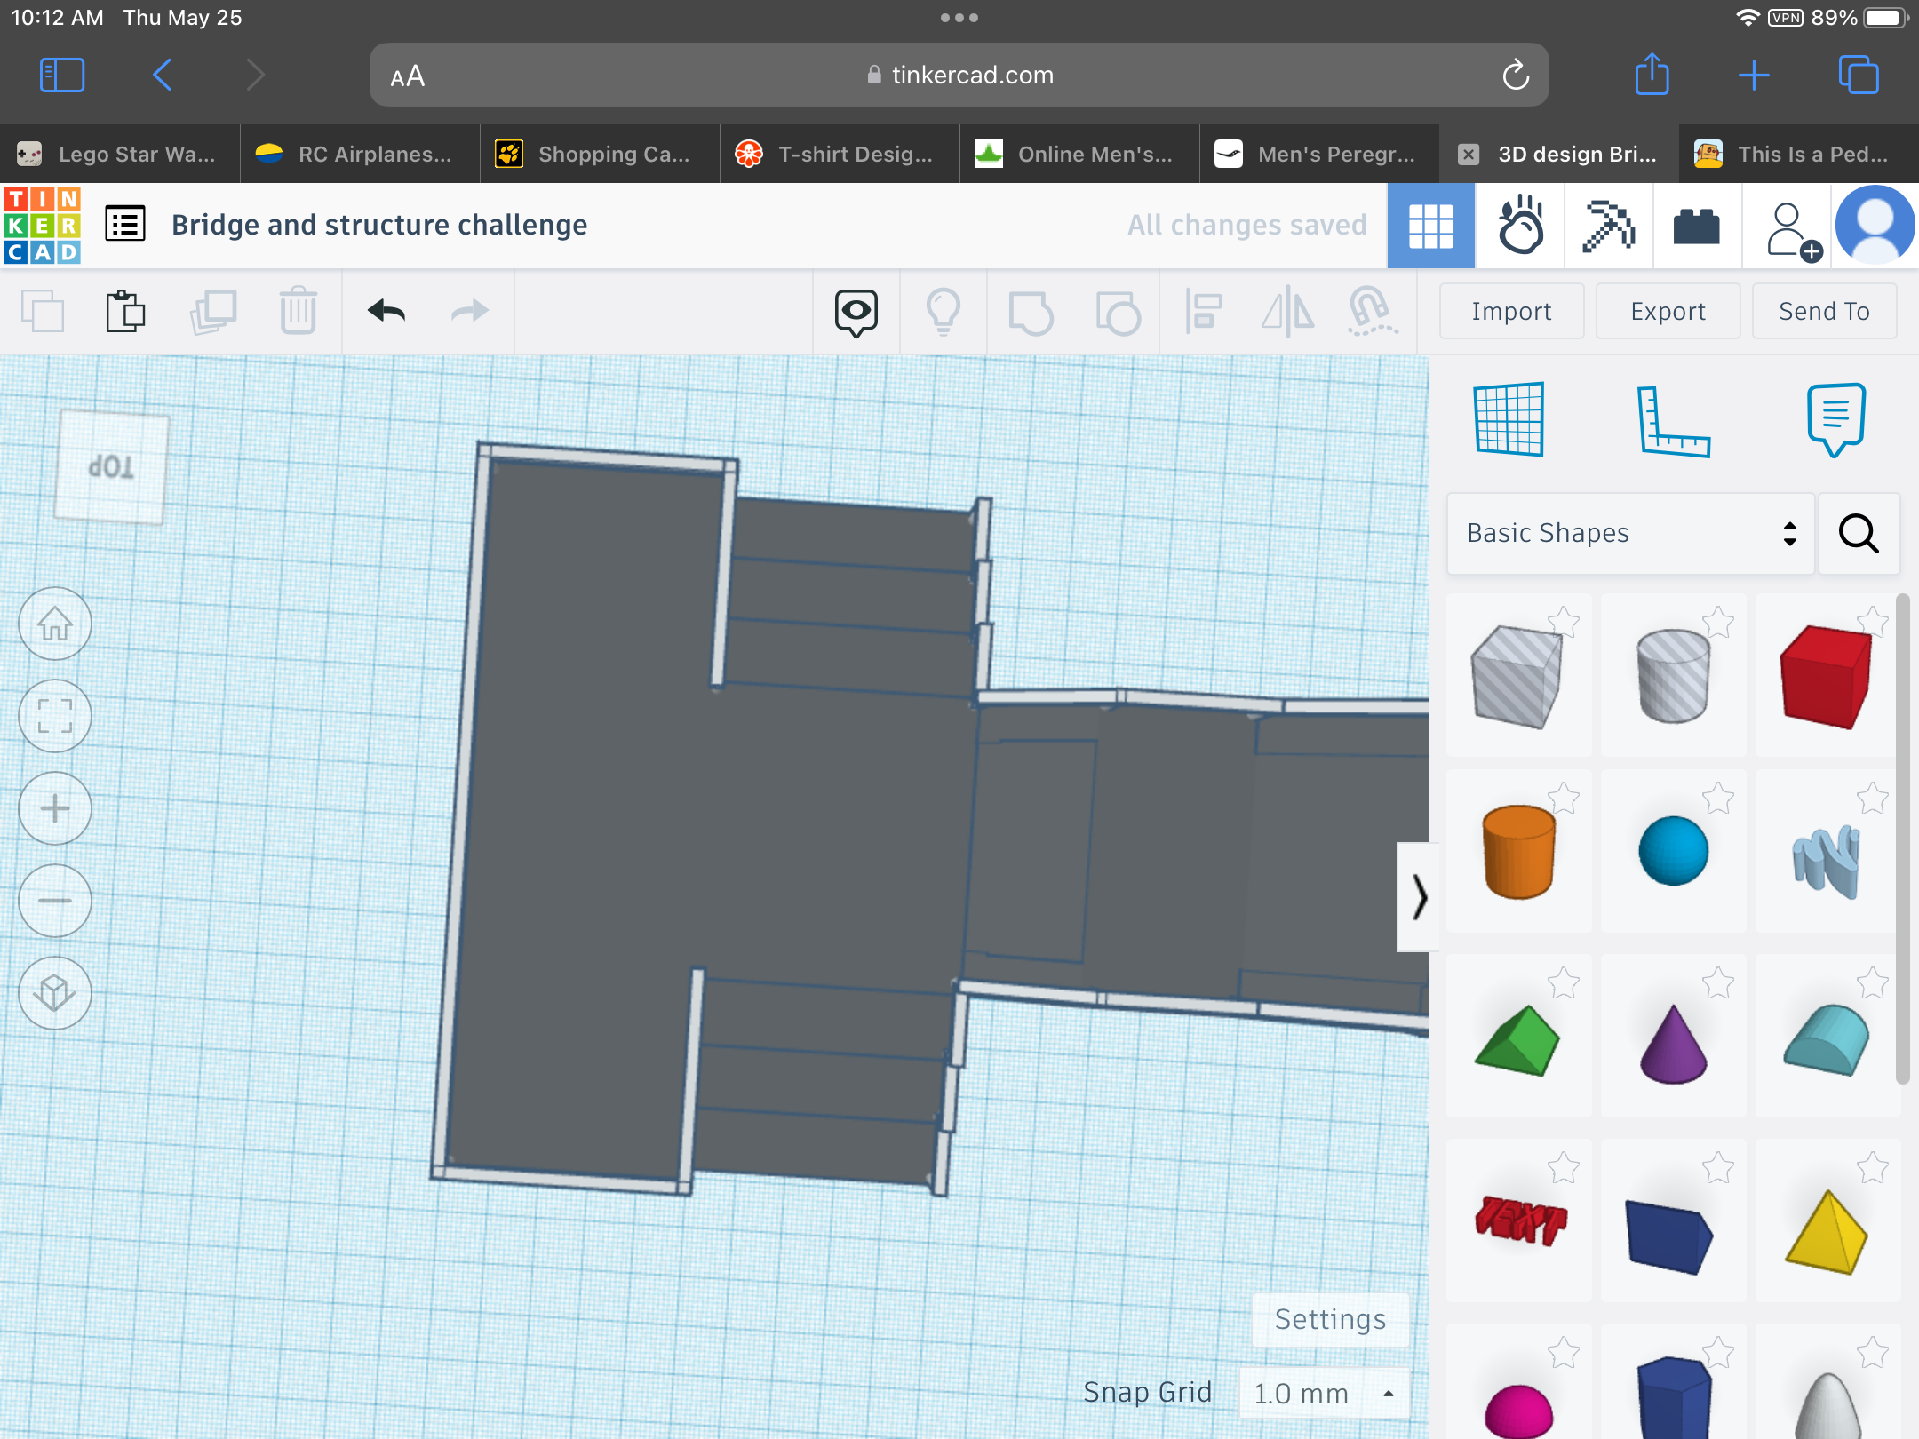1919x1439 pixels.
Task: Switch to the RC Airplanes tab
Action: [360, 154]
